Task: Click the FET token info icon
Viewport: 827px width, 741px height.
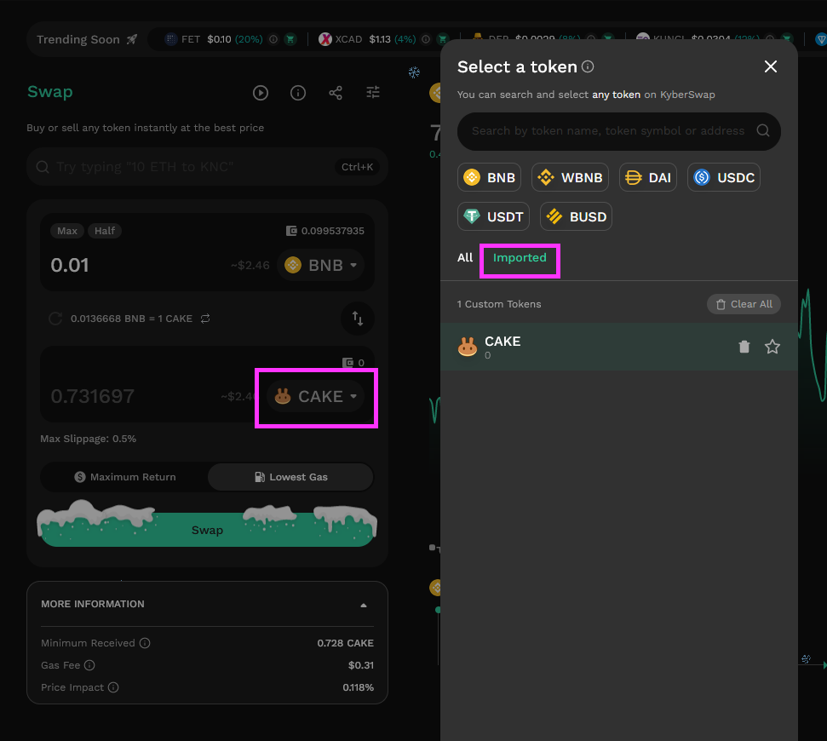Action: [x=273, y=39]
